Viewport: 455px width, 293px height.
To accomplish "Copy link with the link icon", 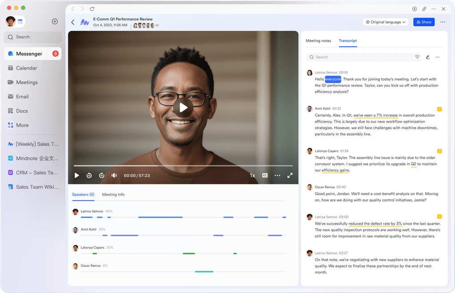I will point(424,9).
